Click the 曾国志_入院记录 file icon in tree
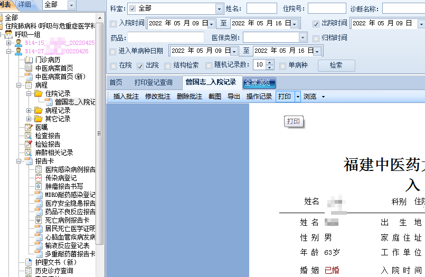The image size is (425, 277). pyautogui.click(x=49, y=102)
